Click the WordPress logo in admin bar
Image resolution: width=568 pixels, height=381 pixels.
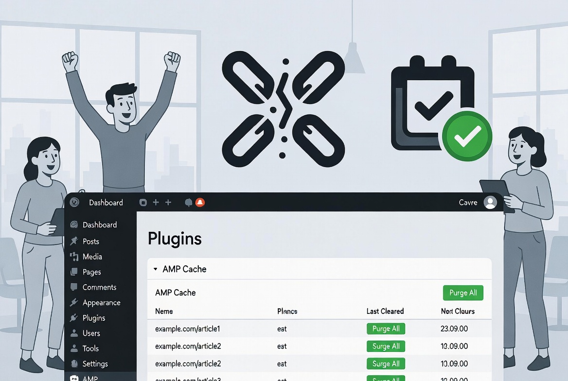click(x=74, y=202)
